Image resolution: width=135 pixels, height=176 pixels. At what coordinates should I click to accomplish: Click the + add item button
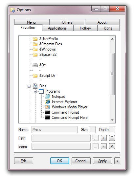[x=104, y=138]
